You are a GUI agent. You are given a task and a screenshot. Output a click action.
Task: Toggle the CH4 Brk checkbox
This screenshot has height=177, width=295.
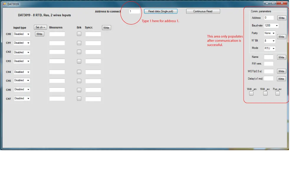(79, 72)
